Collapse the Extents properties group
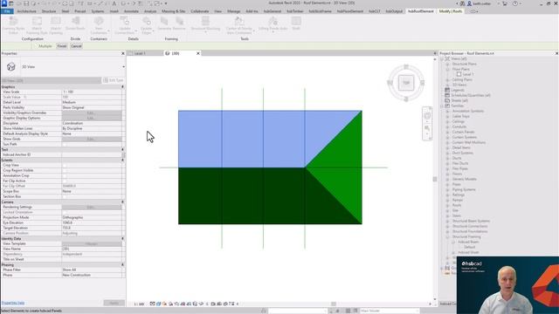This screenshot has width=559, height=314. tap(122, 160)
